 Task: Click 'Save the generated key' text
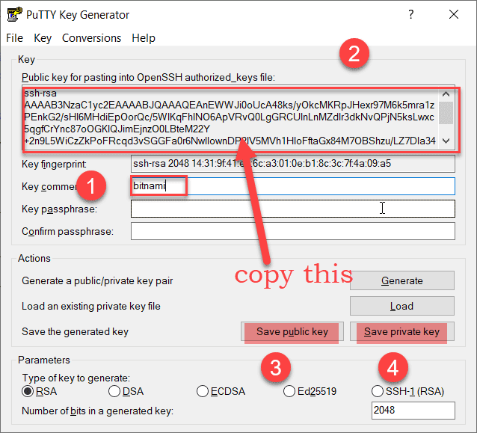[x=76, y=331]
